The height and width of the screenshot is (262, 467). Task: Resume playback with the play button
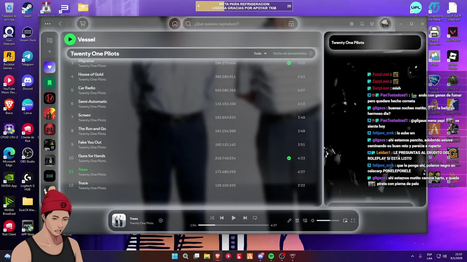233,218
